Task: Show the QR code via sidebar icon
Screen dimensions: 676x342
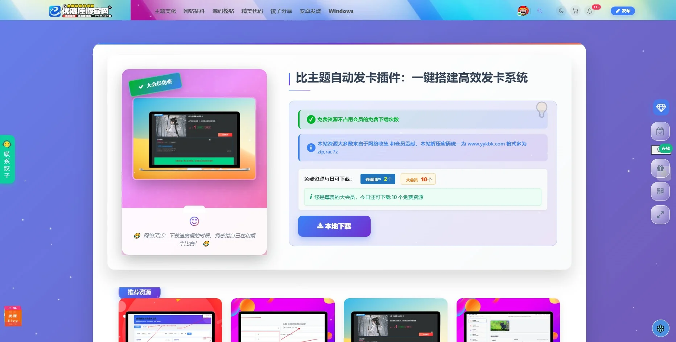Action: tap(661, 191)
